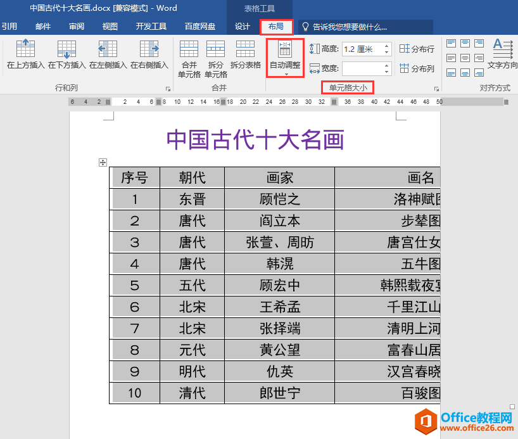The height and width of the screenshot is (439, 518).
Task: Insert a row below
Action: click(x=66, y=54)
